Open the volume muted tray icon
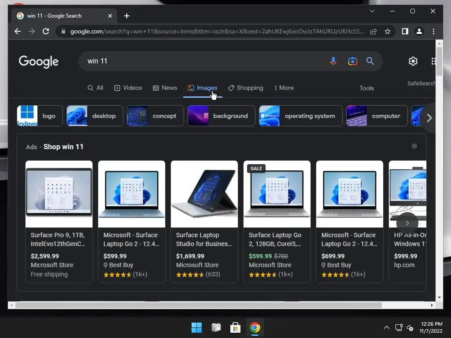 410,327
